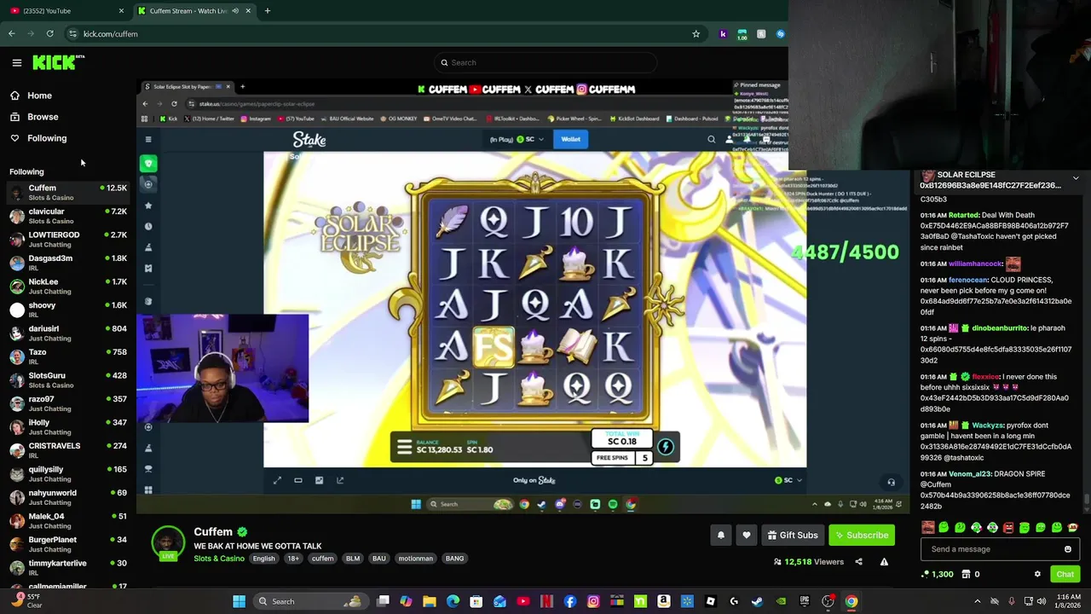The height and width of the screenshot is (614, 1091).
Task: Click the Kick search field
Action: click(545, 62)
